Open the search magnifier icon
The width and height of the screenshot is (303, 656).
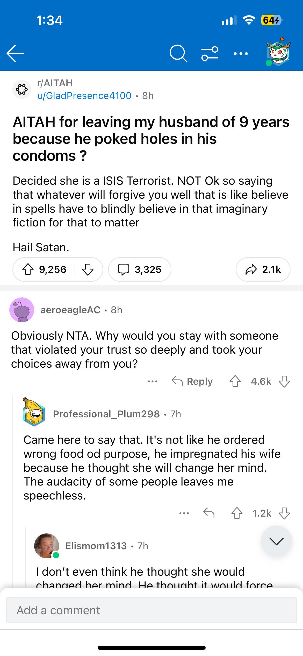(178, 54)
